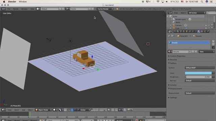The width and height of the screenshot is (216, 121).
Task: Select the rotate manipulator icon
Action: tap(75, 110)
